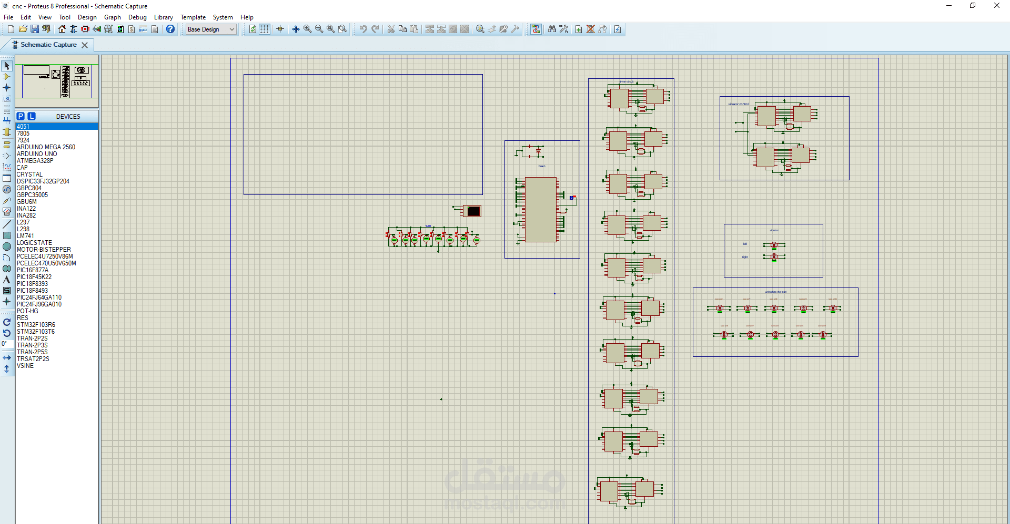The height and width of the screenshot is (524, 1010).
Task: Click the zoom out magnifier icon
Action: click(x=319, y=29)
